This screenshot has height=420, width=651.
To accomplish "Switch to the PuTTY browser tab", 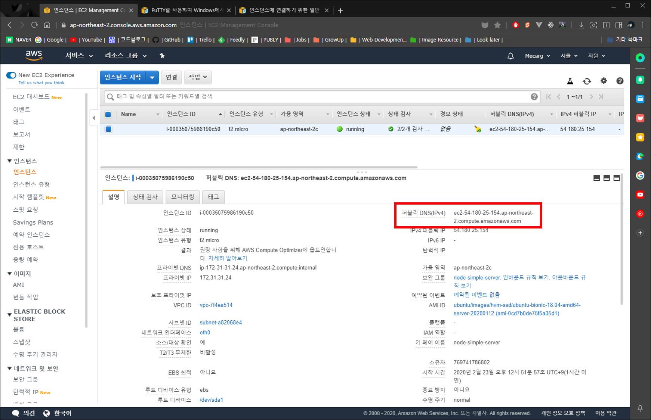I will (x=186, y=10).
